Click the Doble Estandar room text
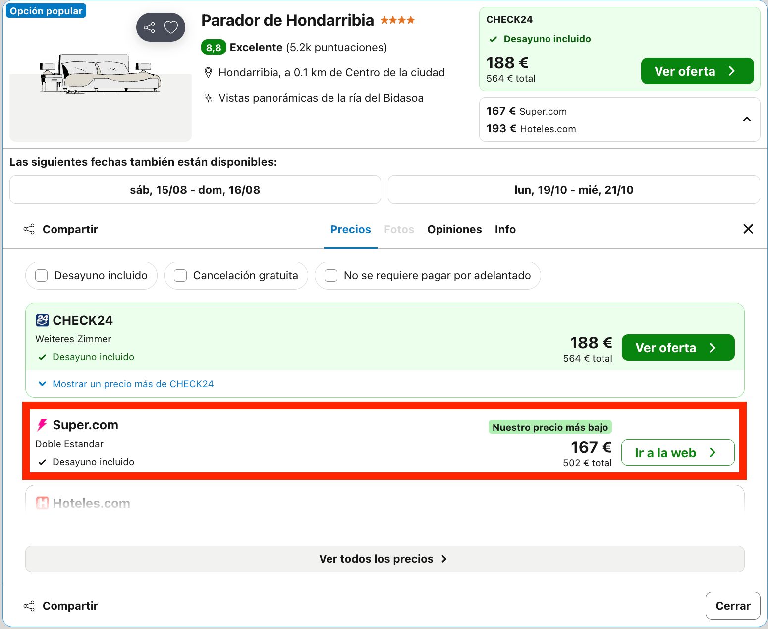768x629 pixels. coord(69,444)
